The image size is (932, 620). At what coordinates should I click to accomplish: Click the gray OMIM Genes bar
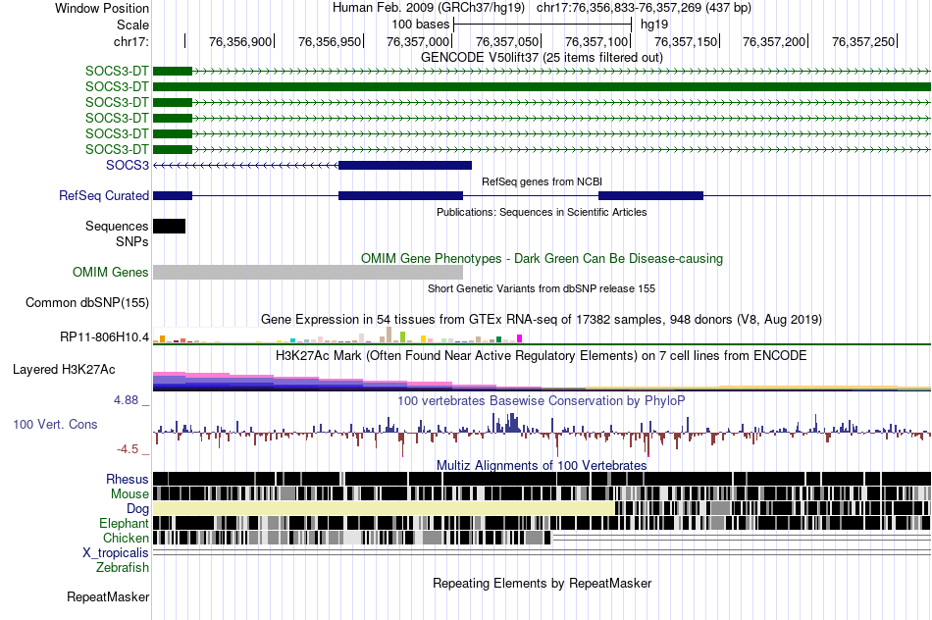308,273
